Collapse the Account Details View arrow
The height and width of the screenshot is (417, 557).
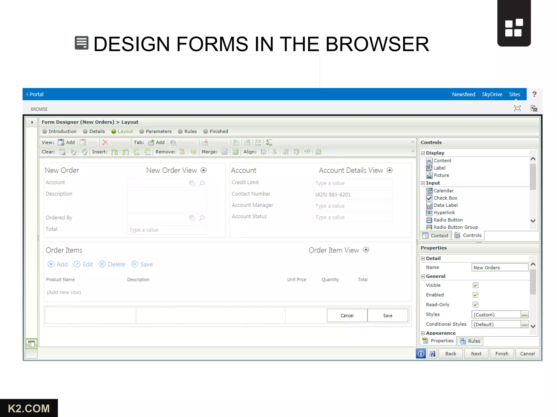390,170
